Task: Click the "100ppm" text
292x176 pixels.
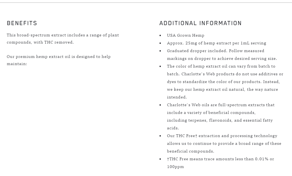Action: coord(175,167)
